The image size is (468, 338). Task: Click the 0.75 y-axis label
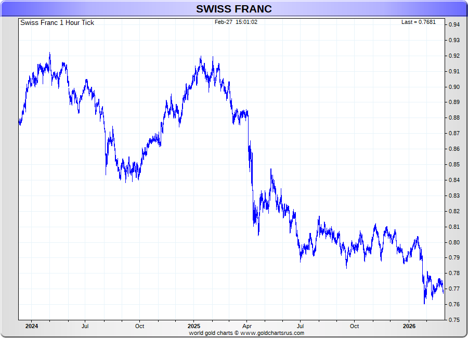[454, 320]
